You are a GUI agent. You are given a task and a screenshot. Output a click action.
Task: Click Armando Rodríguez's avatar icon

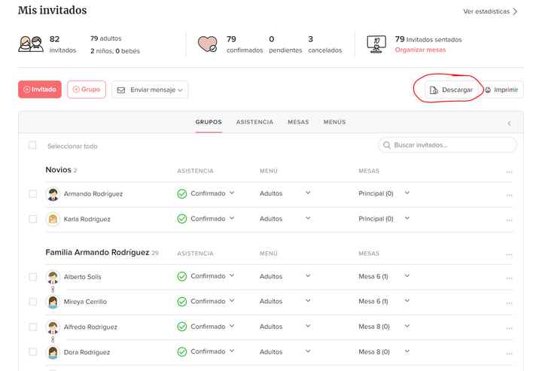click(53, 194)
